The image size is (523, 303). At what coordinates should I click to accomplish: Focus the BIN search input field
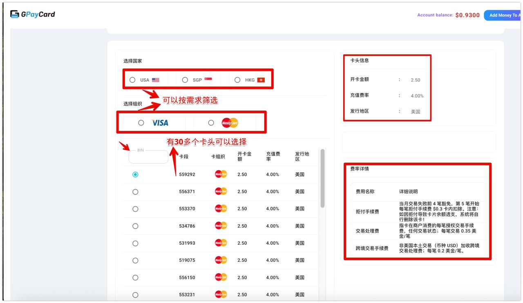[x=148, y=157]
